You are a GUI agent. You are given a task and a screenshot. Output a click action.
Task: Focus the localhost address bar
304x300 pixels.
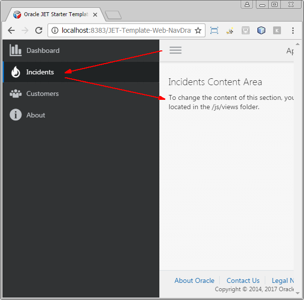coord(126,30)
